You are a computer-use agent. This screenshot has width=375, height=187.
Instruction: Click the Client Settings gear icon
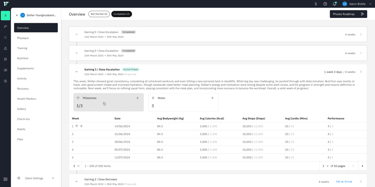pyautogui.click(x=19, y=178)
